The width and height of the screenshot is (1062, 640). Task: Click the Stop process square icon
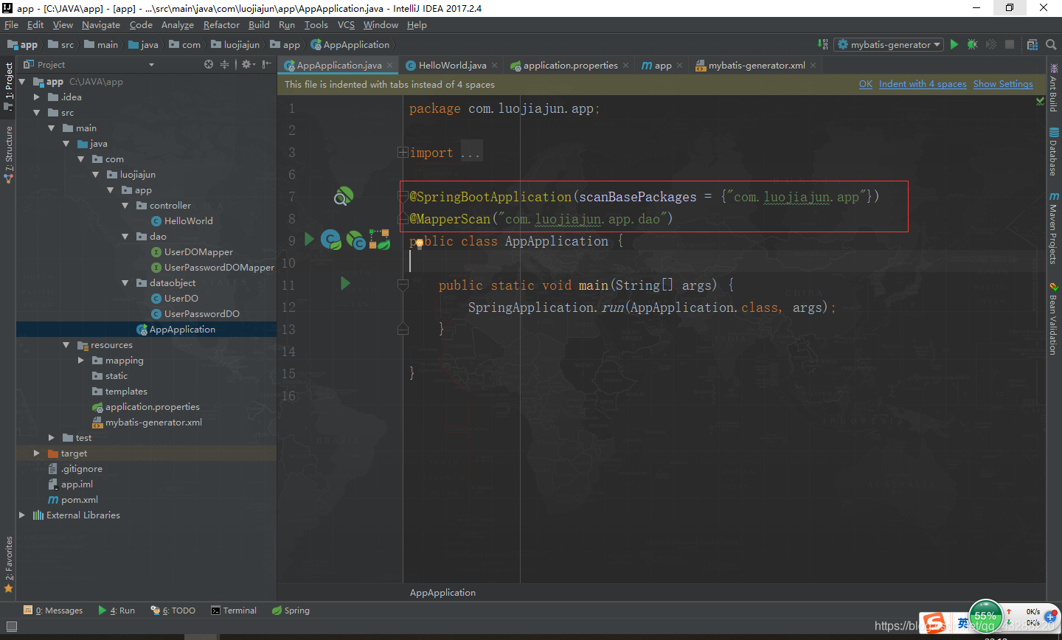click(1010, 44)
